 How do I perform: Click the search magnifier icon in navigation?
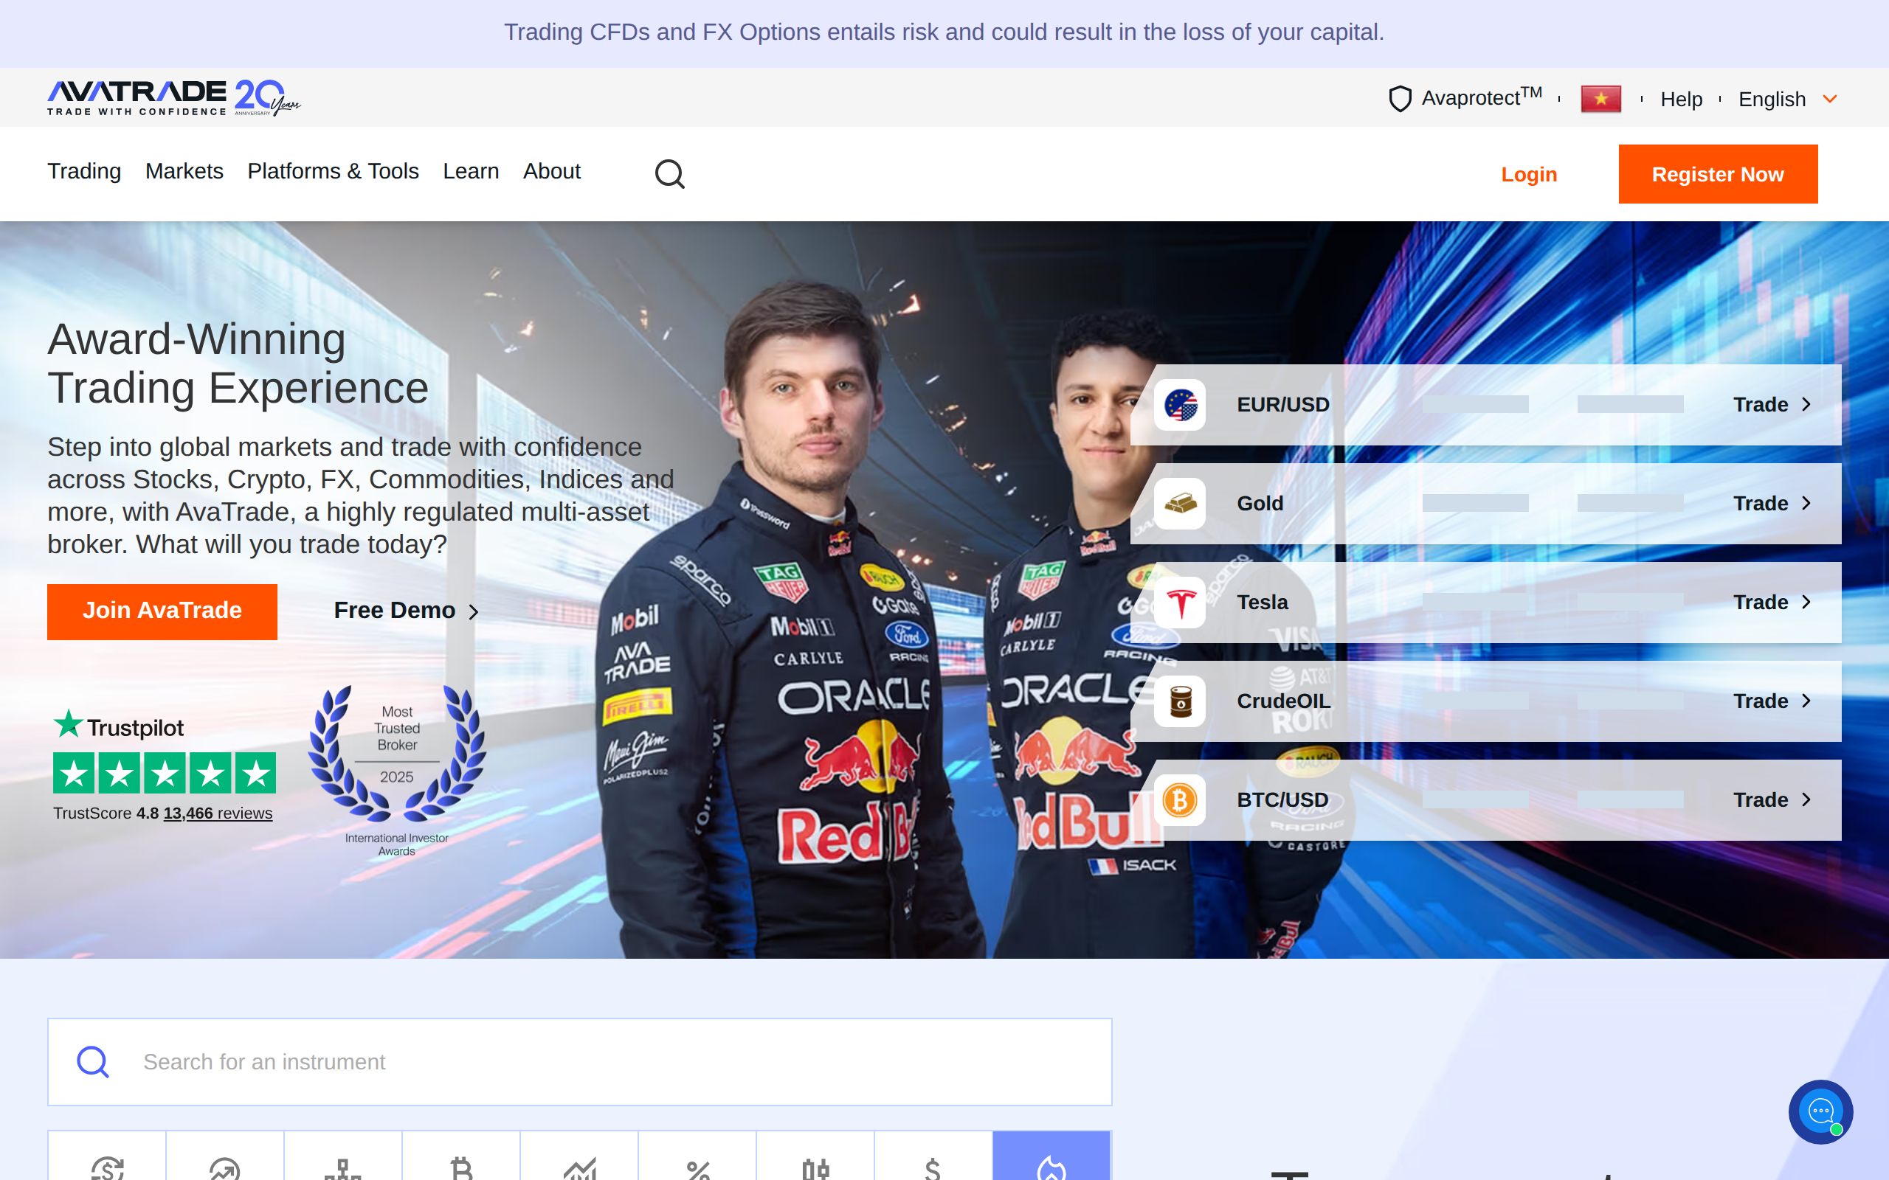click(669, 173)
